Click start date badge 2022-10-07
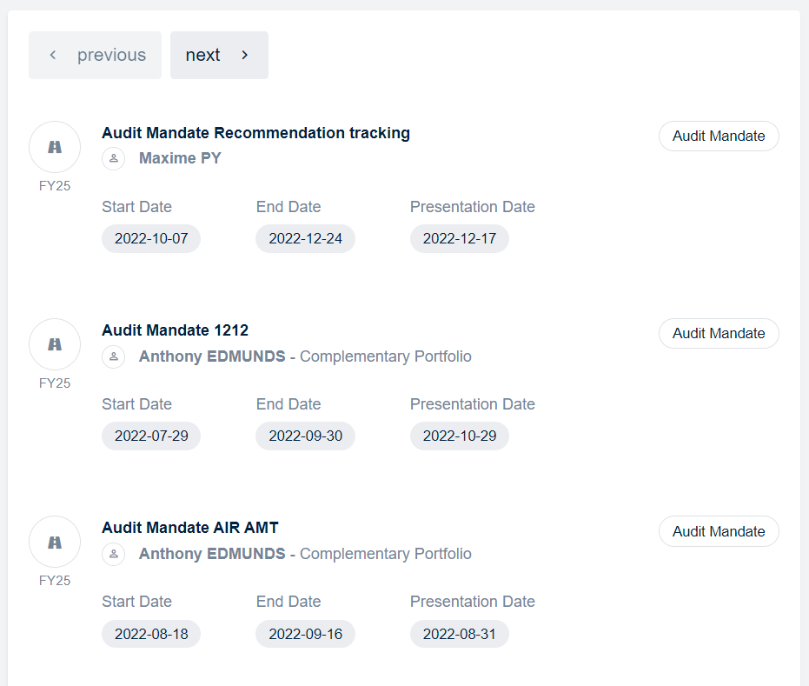The height and width of the screenshot is (686, 809). [x=151, y=238]
